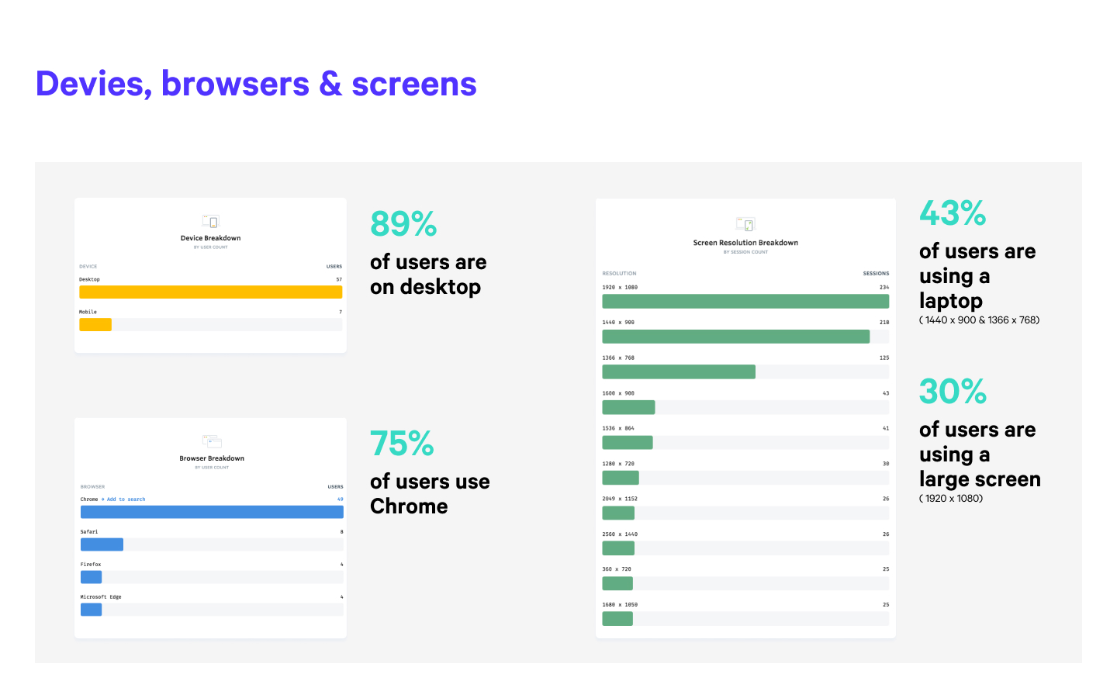Click the '2049 x 1152' resolution label

click(620, 499)
